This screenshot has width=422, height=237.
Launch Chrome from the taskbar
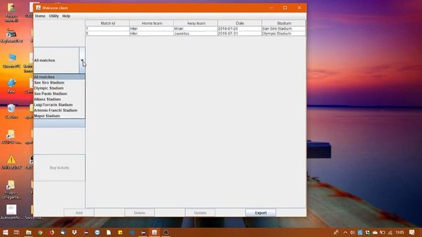(40, 232)
